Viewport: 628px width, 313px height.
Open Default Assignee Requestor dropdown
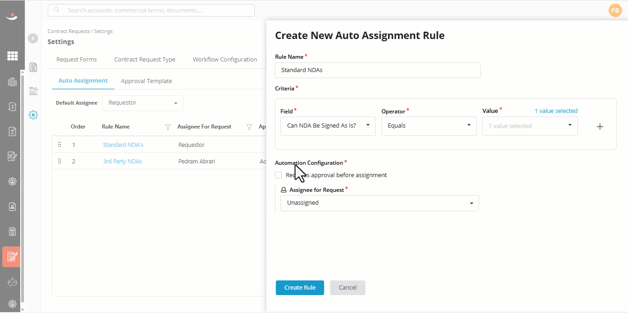(x=143, y=103)
